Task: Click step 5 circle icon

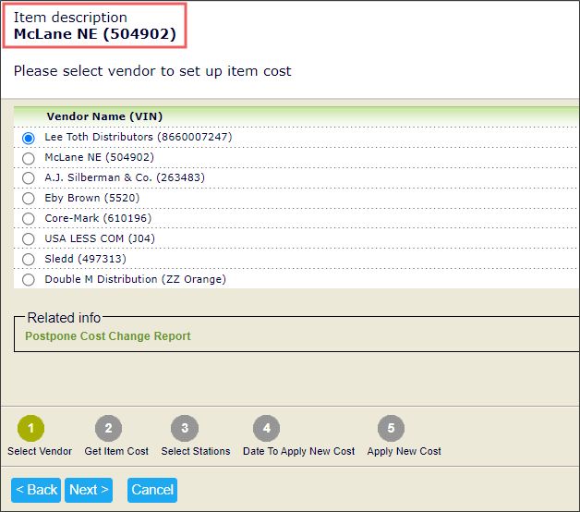Action: click(391, 429)
